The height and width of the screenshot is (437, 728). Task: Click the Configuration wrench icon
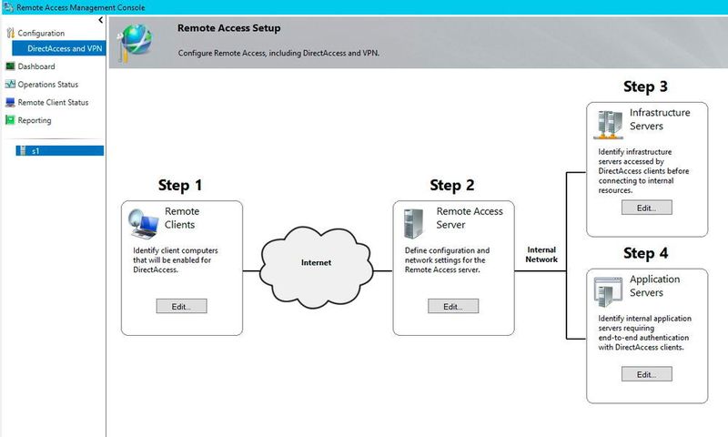pos(10,33)
